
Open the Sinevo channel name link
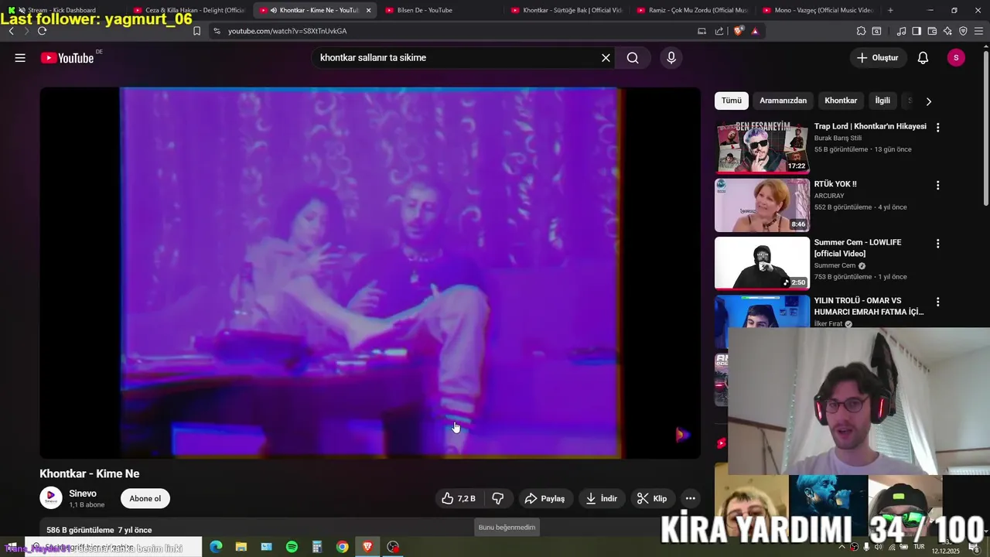(x=83, y=494)
